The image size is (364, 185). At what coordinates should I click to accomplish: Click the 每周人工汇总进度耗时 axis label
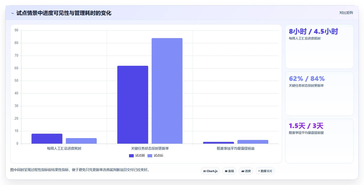[x=64, y=148]
